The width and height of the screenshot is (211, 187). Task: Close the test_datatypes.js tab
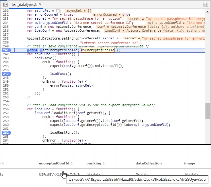coord(40,5)
